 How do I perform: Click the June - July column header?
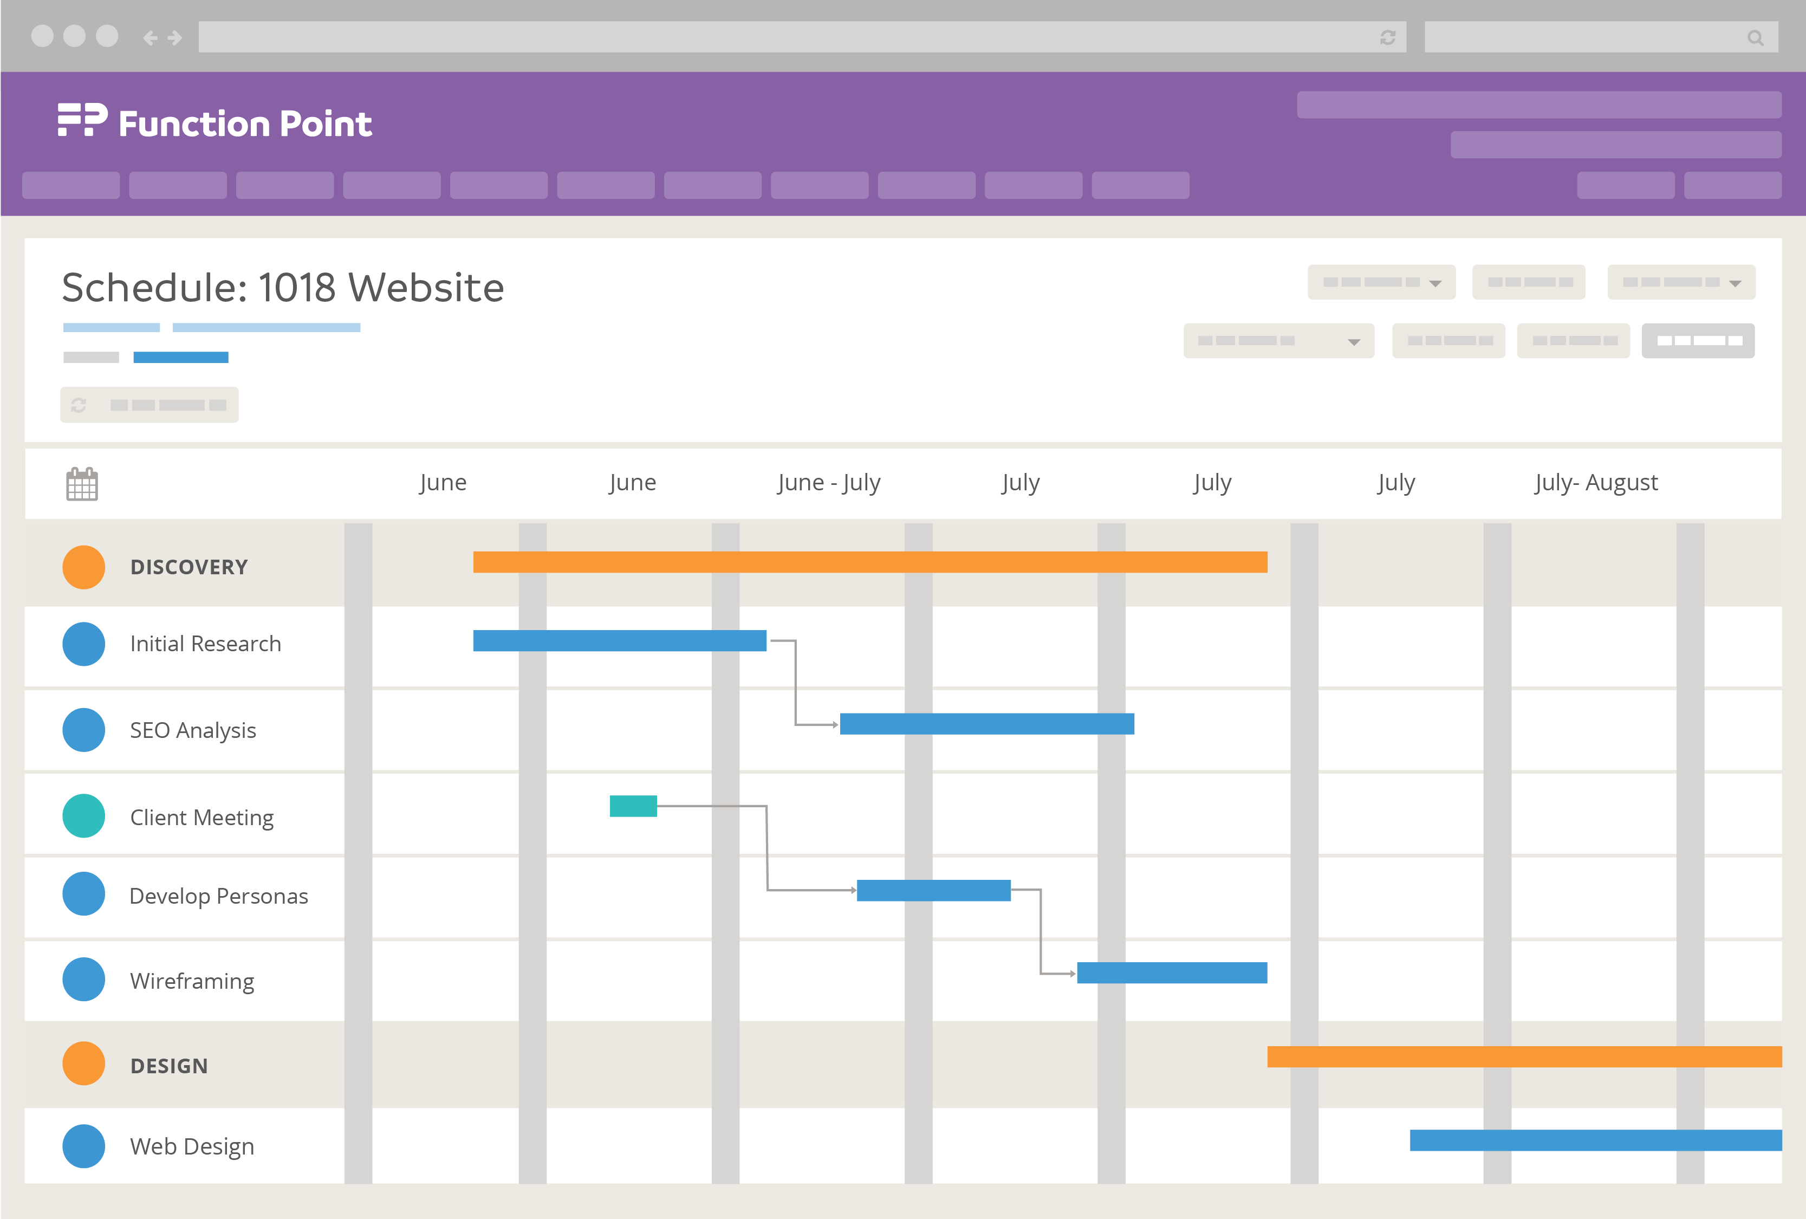828,482
